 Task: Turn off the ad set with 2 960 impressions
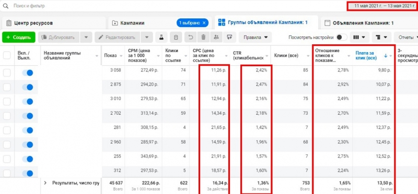[x=28, y=144]
